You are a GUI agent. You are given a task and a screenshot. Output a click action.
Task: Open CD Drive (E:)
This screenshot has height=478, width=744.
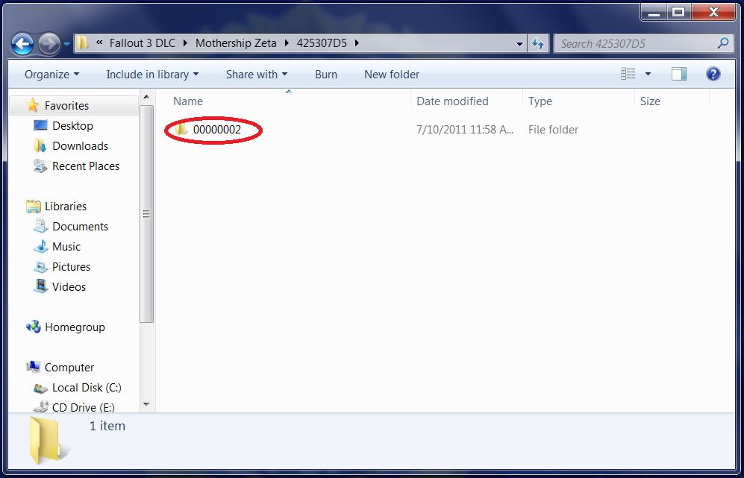tap(84, 407)
